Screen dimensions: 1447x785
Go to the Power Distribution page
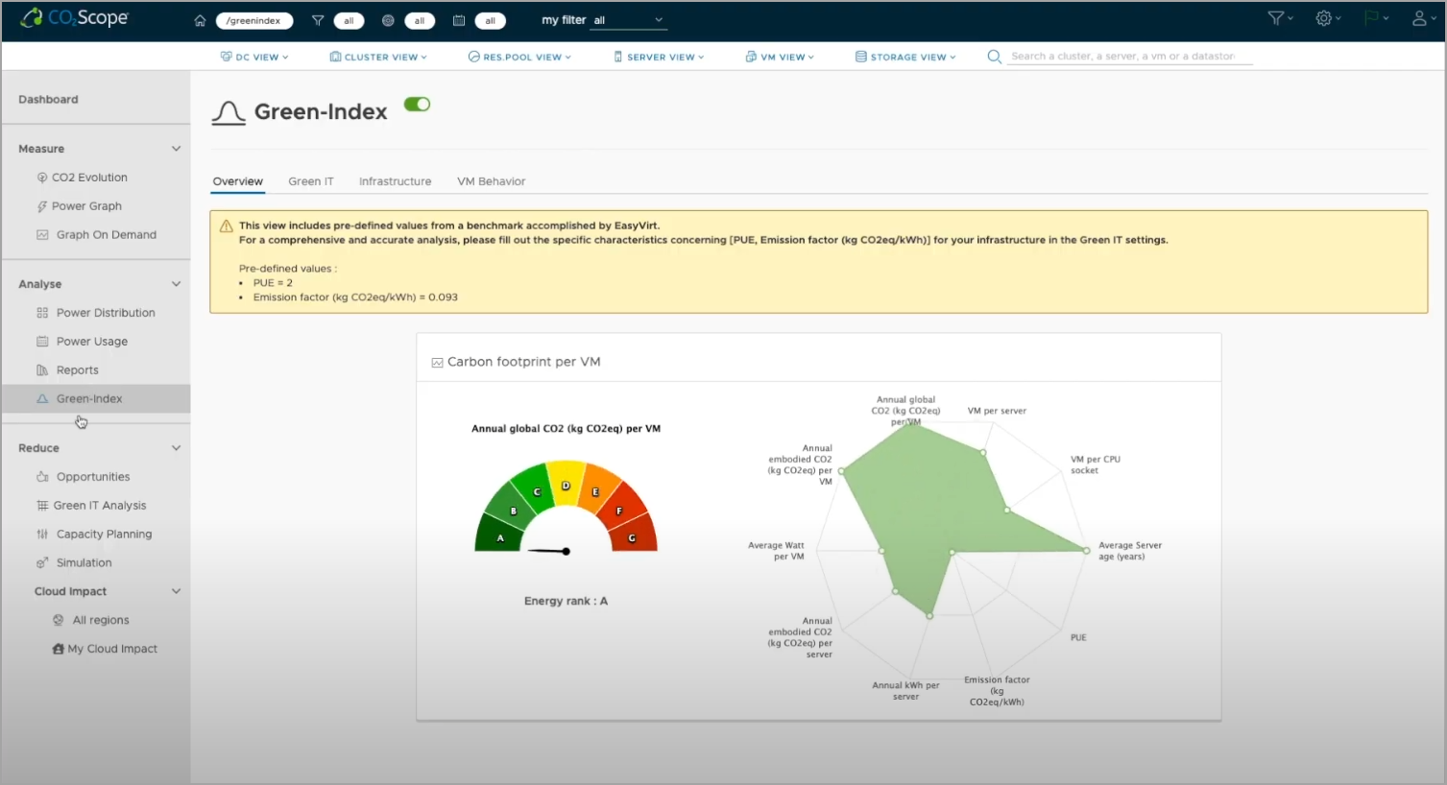106,313
